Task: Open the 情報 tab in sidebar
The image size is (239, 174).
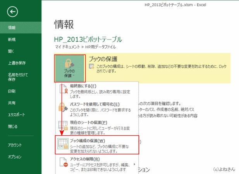Action: click(x=21, y=27)
